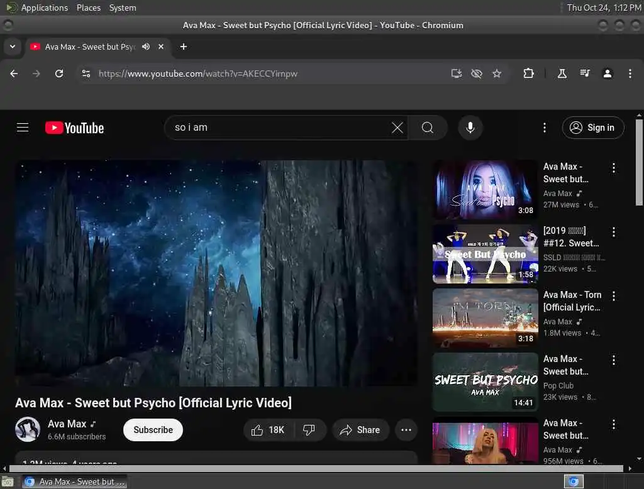Start voice search with the microphone

[470, 128]
